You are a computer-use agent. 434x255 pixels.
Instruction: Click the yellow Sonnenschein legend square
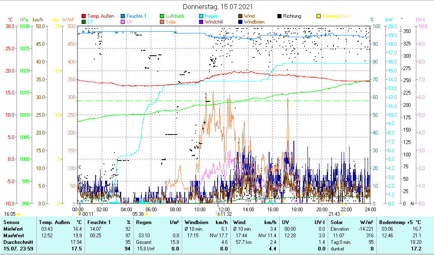click(x=319, y=16)
